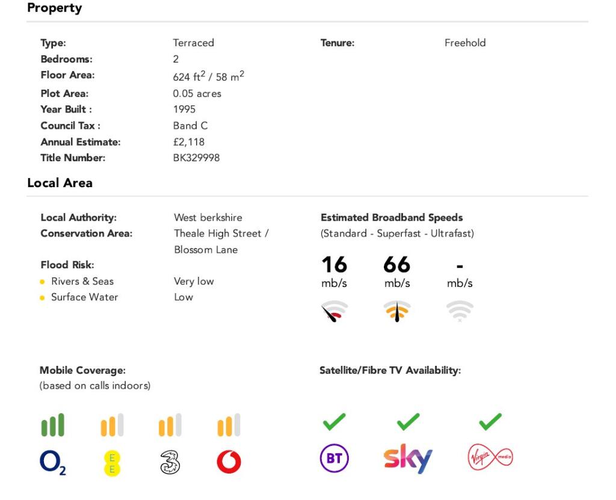This screenshot has height=500, width=616.
Task: Click the orange signal bars above EE
Action: tap(112, 425)
